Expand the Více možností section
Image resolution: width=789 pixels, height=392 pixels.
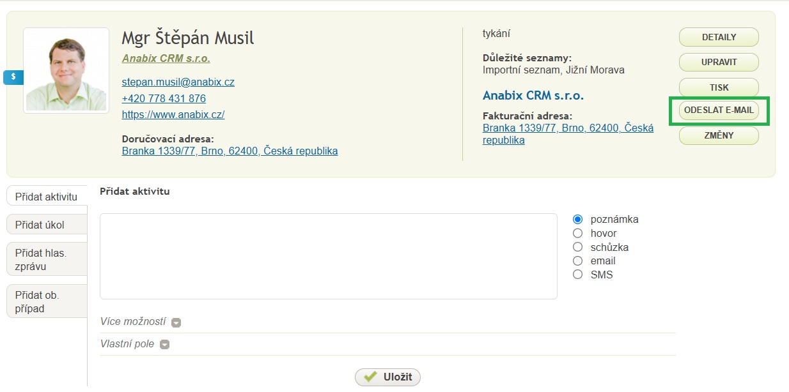(x=176, y=322)
